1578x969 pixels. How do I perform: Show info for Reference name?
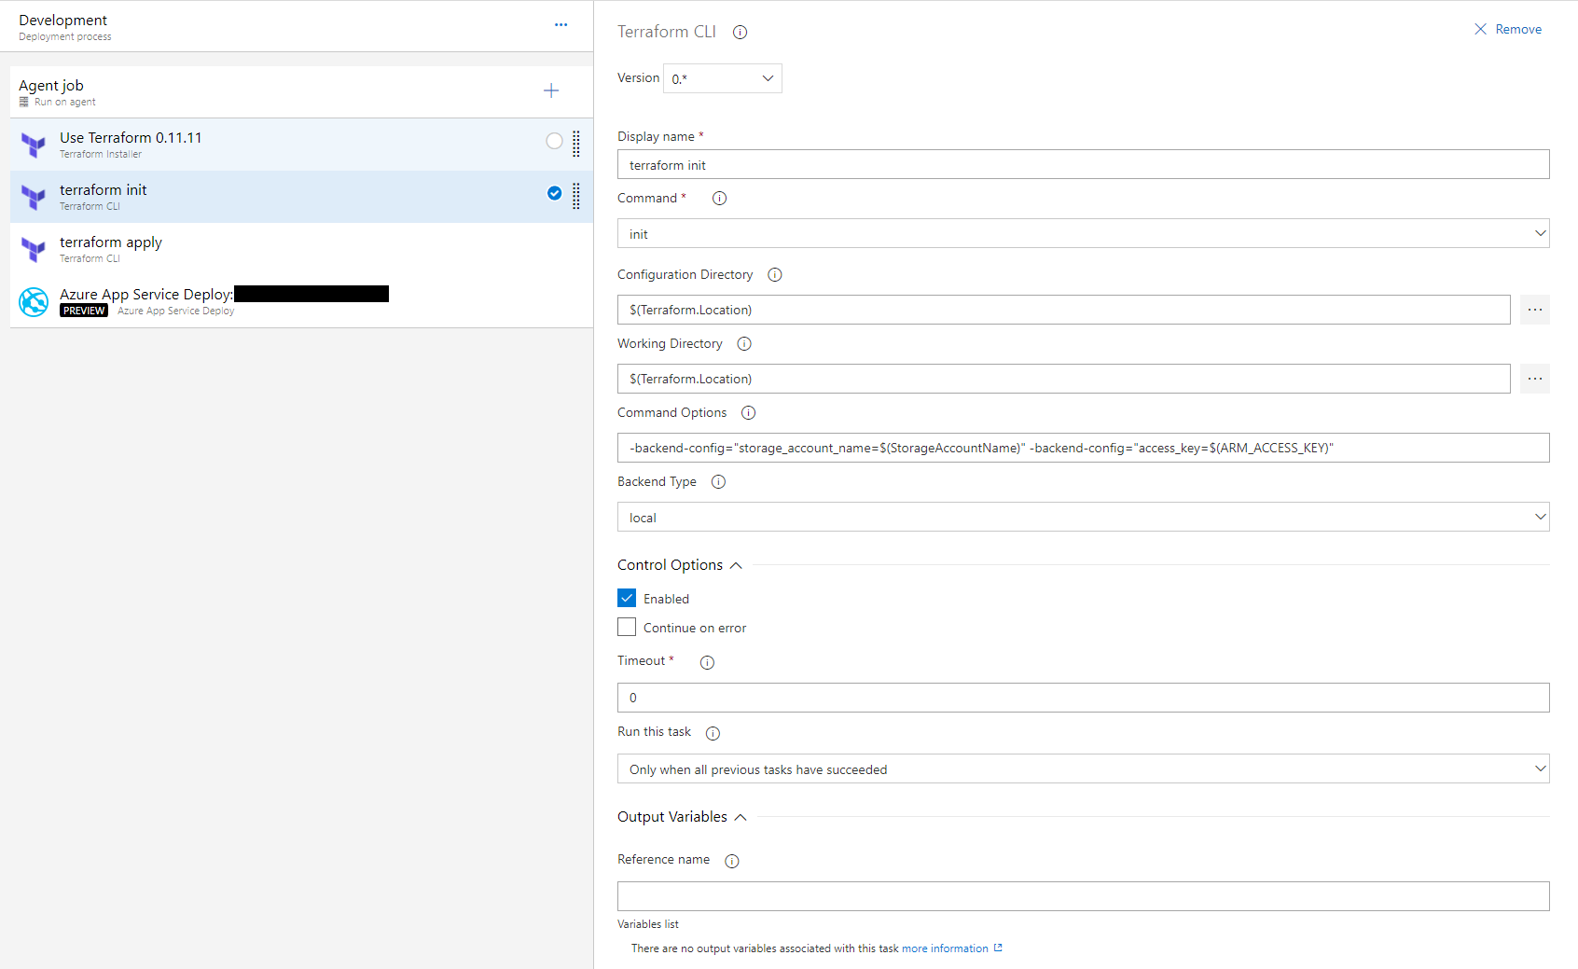click(732, 861)
